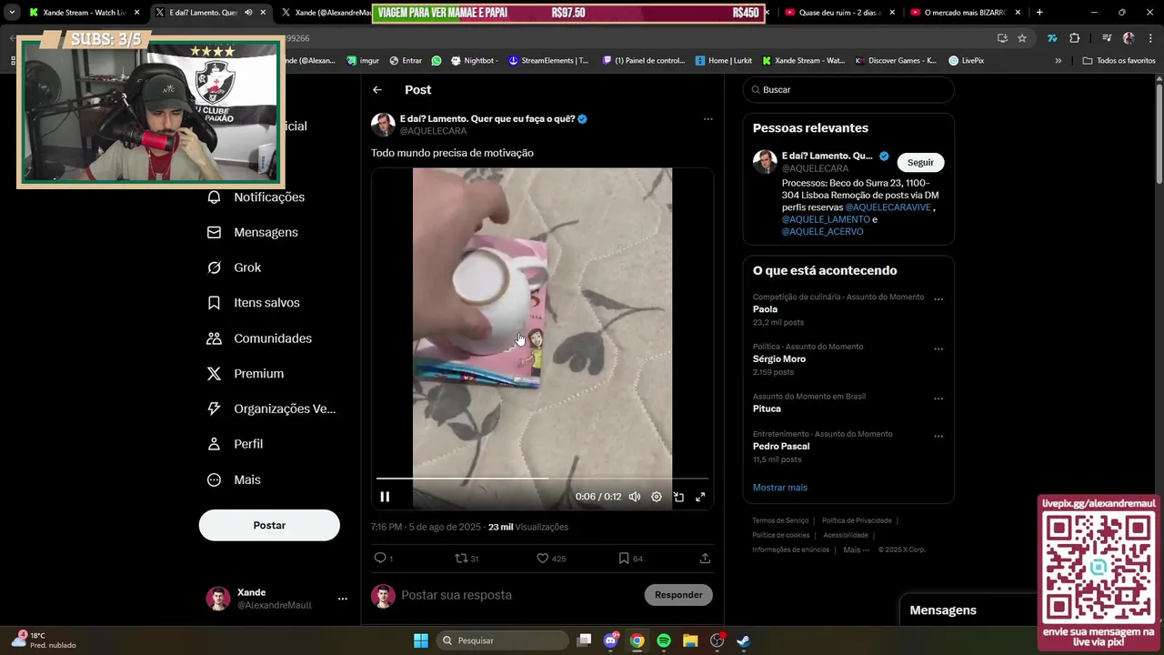1164x655 pixels.
Task: Open options for the Paola trend
Action: [x=938, y=299]
